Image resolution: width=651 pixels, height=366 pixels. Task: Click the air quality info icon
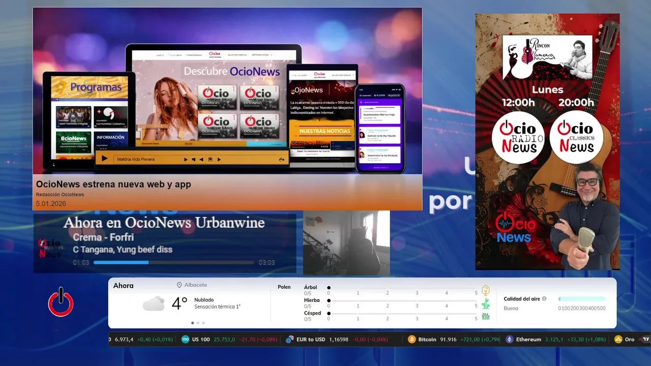click(544, 299)
